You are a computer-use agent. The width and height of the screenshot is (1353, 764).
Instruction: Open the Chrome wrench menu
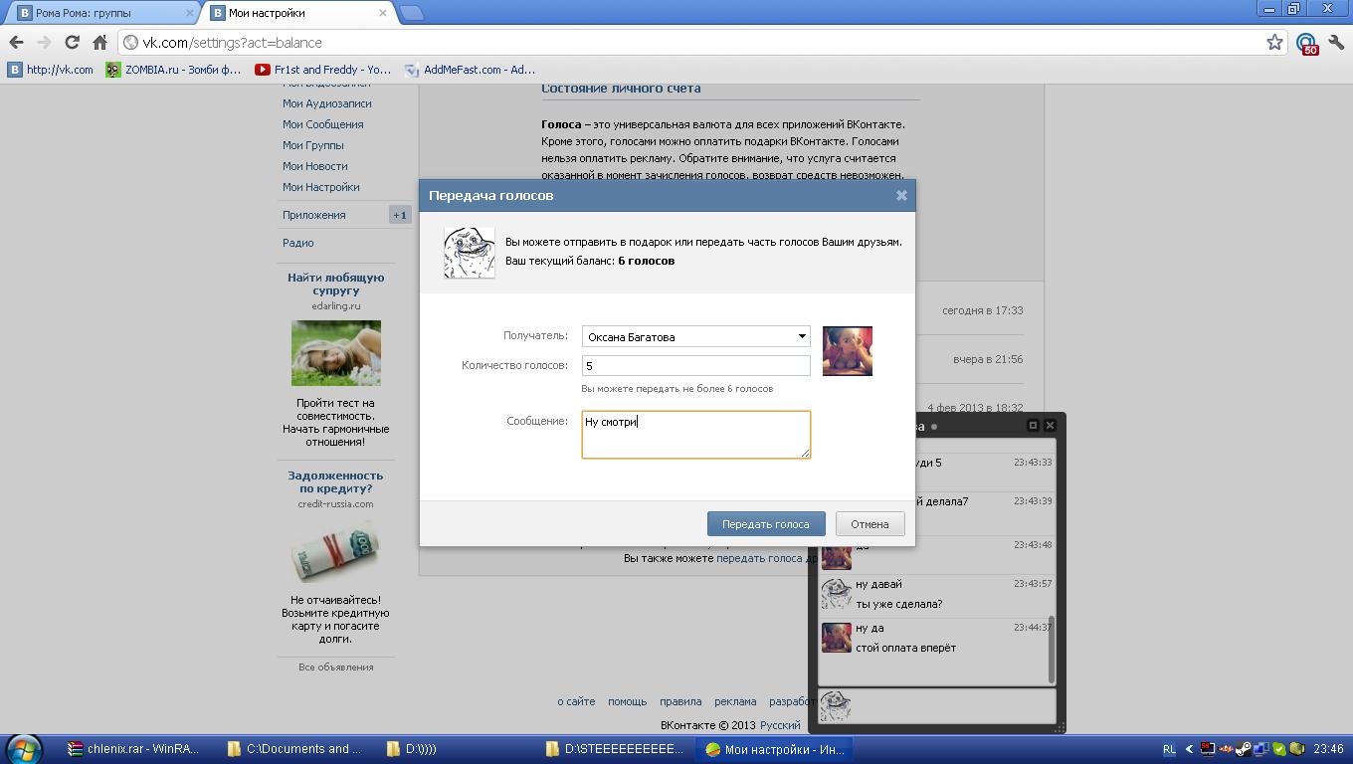(1336, 43)
